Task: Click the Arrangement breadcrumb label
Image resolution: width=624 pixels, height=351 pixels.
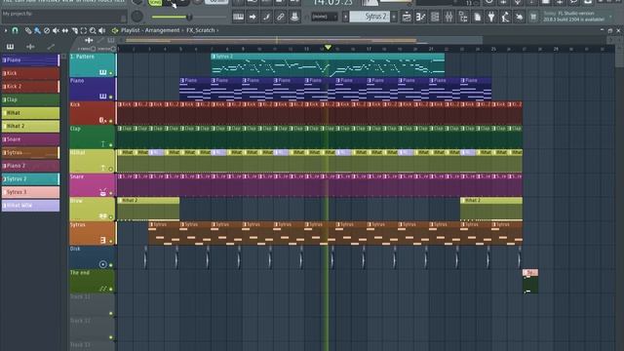Action: 162,30
